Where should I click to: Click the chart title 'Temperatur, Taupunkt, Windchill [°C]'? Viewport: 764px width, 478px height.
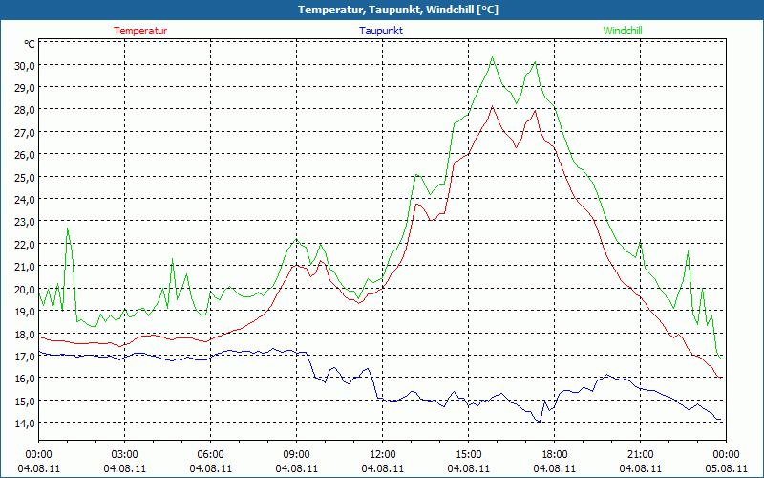click(x=397, y=10)
